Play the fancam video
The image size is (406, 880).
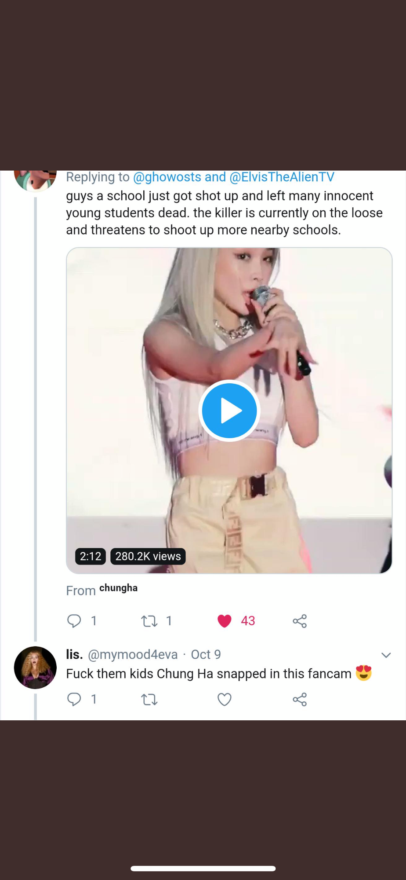pos(229,411)
